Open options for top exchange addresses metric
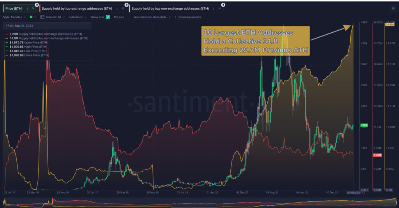The height and width of the screenshot is (208, 399). tap(117, 9)
